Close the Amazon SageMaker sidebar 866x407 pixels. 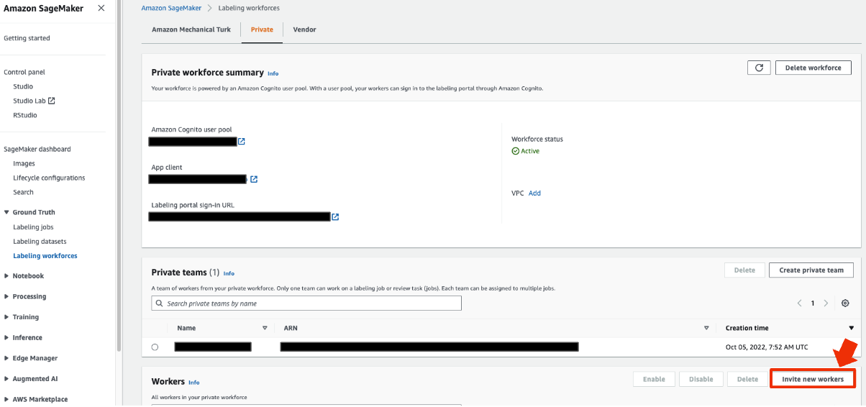(x=101, y=8)
